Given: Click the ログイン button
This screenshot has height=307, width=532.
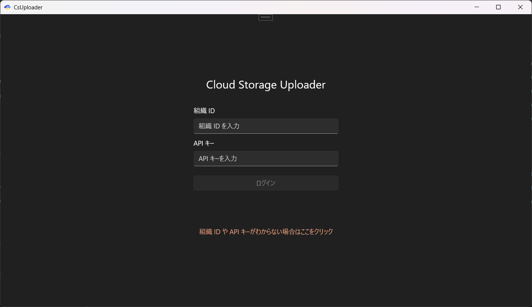Looking at the screenshot, I should (x=266, y=183).
